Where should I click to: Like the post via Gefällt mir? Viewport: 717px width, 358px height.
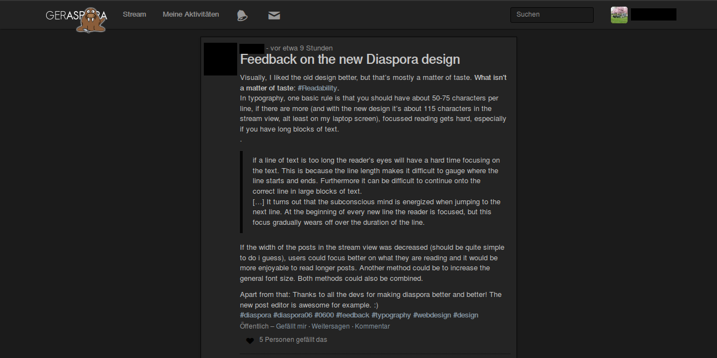point(290,326)
